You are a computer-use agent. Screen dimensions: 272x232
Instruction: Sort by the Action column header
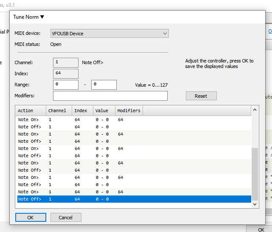point(30,110)
